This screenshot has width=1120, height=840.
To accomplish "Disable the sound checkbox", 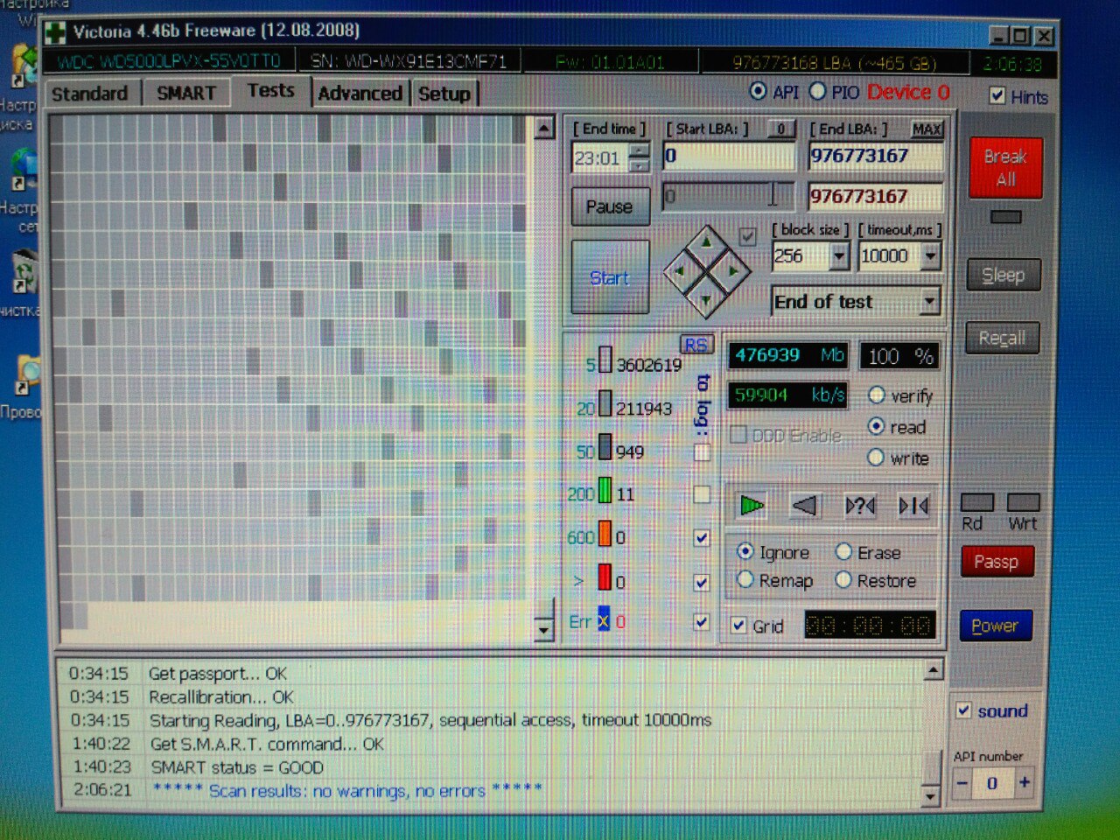I will coord(964,710).
